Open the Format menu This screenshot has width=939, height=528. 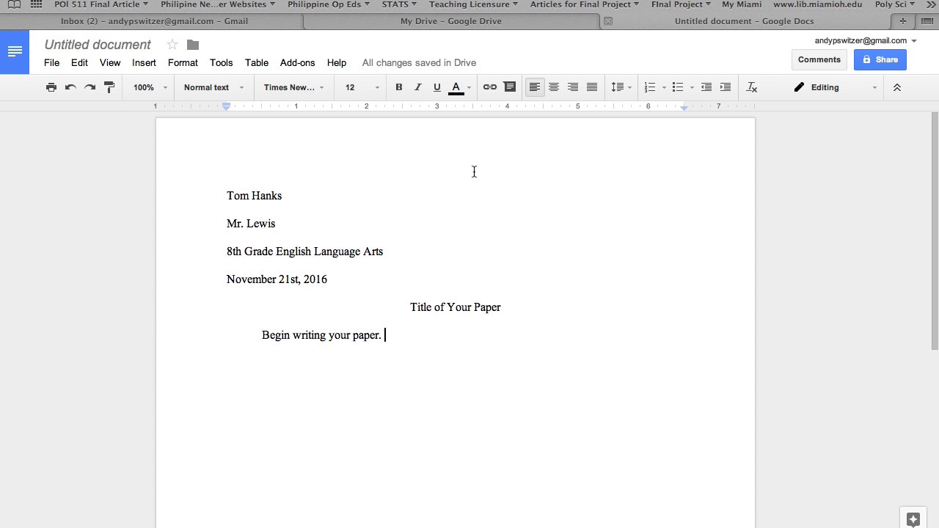[x=183, y=63]
